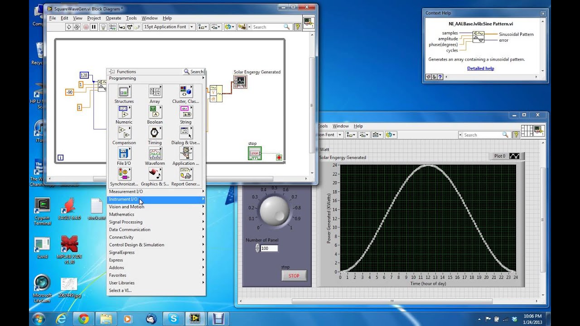Click Search button in Functions palette
Screen dimensions: 580x326
click(193, 72)
